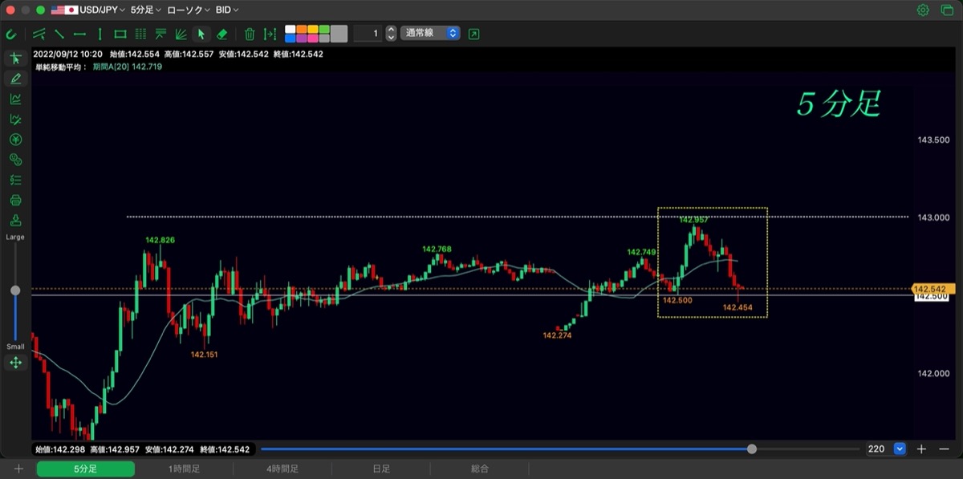Select the eraser tool

click(x=222, y=34)
